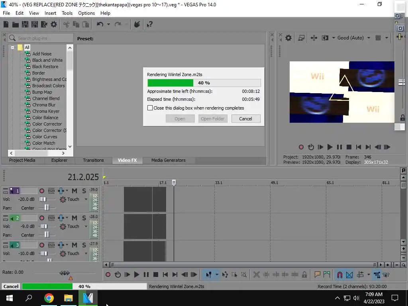Click the preview overlays grid icon

tap(378, 38)
